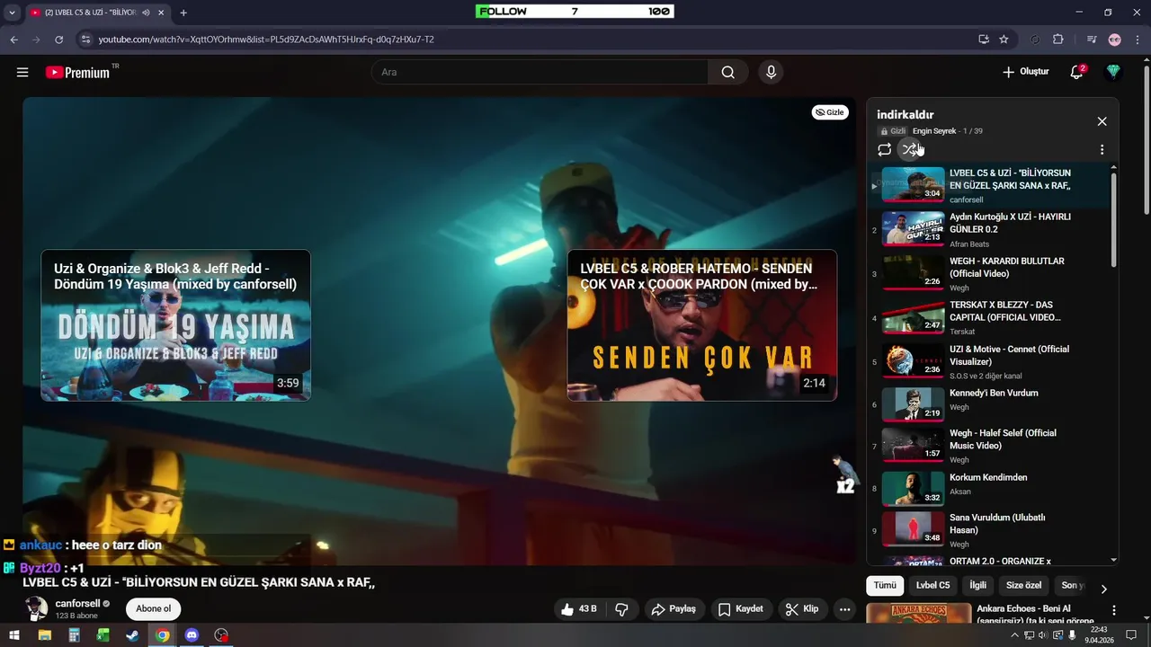Viewport: 1151px width, 647px height.
Task: Click the canforsell channel name
Action: click(78, 604)
